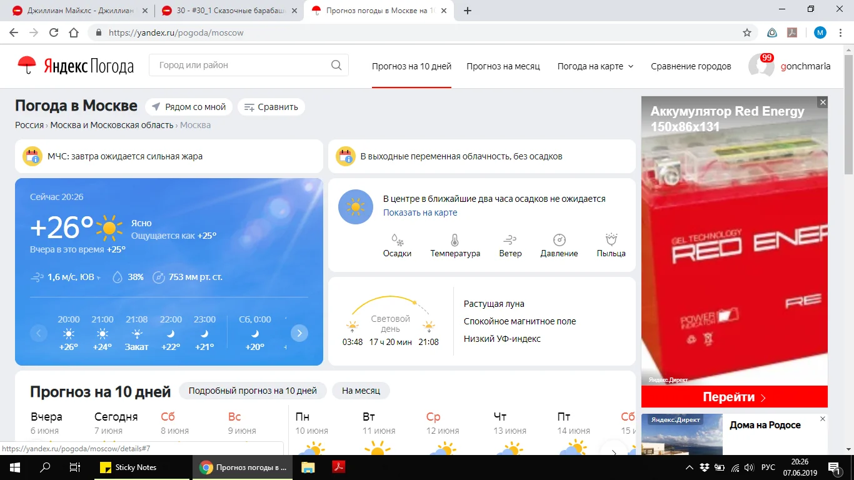Show hidden system tray icons

tap(689, 467)
